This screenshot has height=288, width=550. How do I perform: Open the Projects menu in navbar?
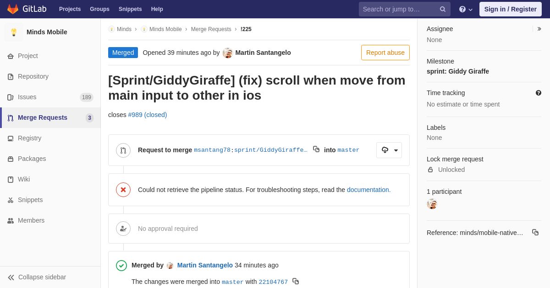(x=70, y=9)
